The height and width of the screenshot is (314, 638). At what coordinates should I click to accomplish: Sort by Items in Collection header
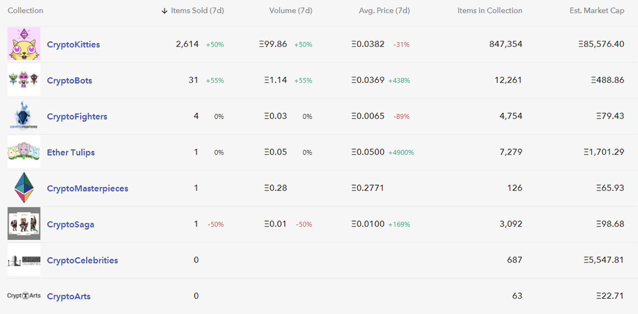490,10
